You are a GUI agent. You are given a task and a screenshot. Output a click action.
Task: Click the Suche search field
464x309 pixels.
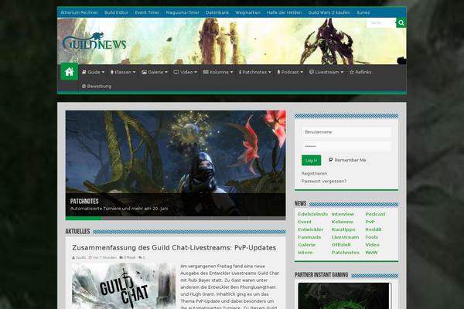[381, 22]
